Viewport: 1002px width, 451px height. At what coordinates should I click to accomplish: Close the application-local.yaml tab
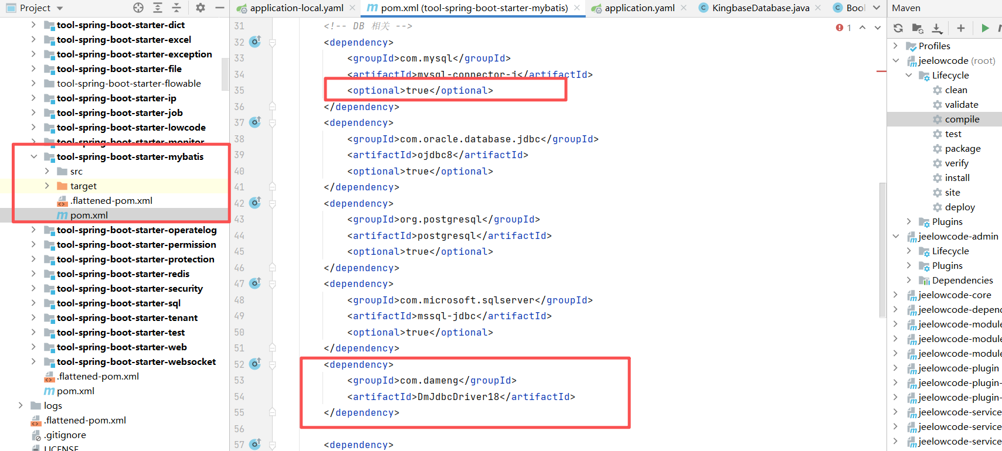tap(352, 8)
